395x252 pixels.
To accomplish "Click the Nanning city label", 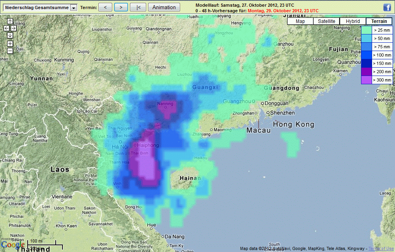I will click(x=165, y=104).
